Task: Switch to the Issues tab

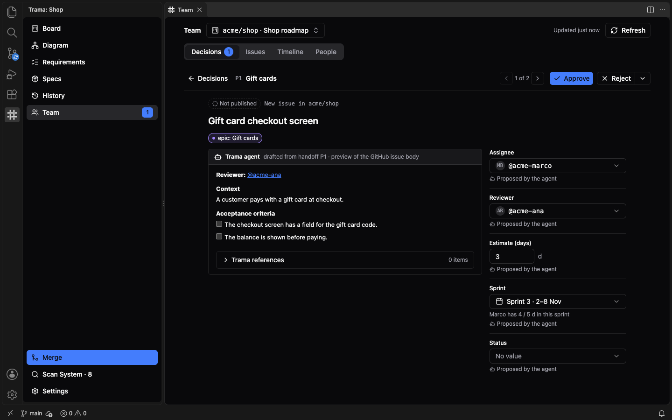Action: pos(255,52)
